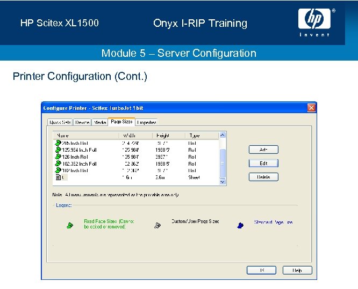Confirm with the OK button
The width and height of the screenshot is (358, 289).
pyautogui.click(x=261, y=270)
